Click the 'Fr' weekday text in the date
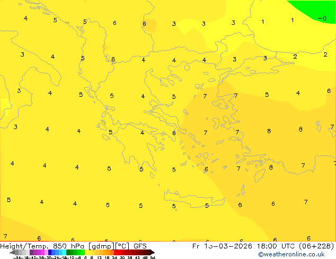 tap(196, 246)
